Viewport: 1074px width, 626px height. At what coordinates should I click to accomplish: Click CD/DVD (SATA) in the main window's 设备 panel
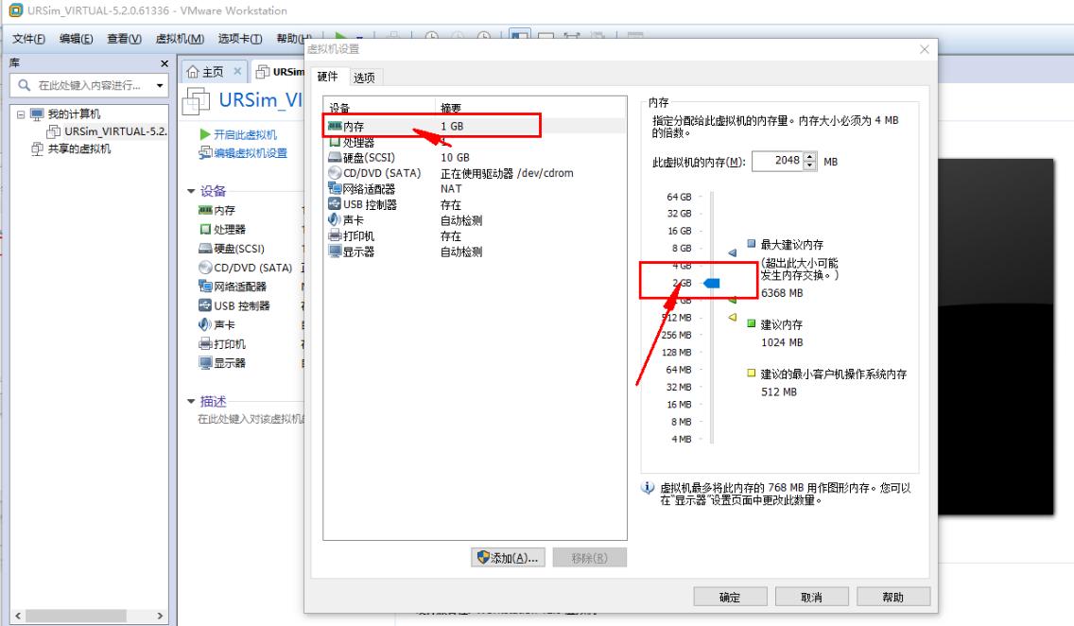pyautogui.click(x=245, y=268)
